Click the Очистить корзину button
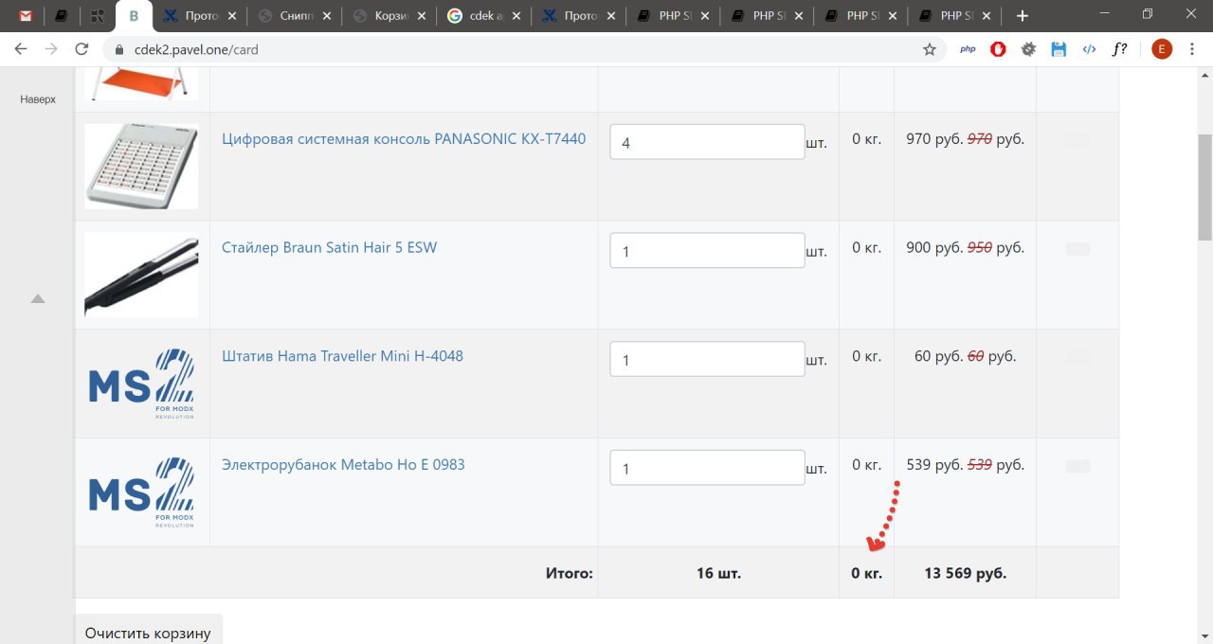Image resolution: width=1213 pixels, height=644 pixels. [x=148, y=633]
